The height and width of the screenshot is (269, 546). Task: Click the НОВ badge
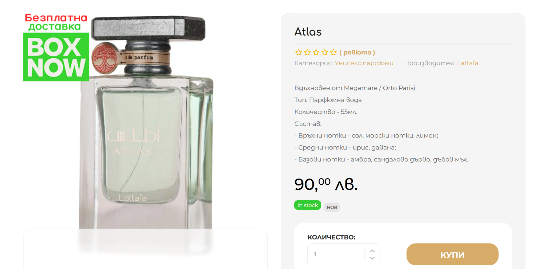[332, 207]
